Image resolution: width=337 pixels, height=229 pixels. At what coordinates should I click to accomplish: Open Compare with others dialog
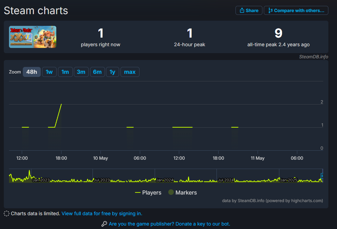pos(296,10)
